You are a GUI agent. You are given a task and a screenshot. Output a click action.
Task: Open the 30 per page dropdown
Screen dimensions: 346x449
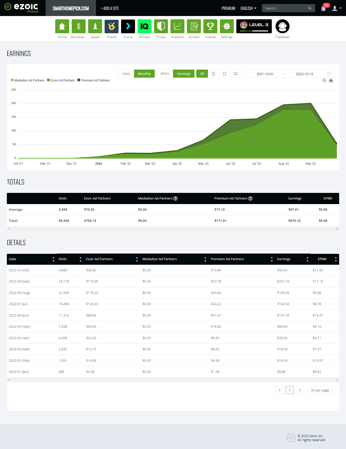[x=322, y=390]
